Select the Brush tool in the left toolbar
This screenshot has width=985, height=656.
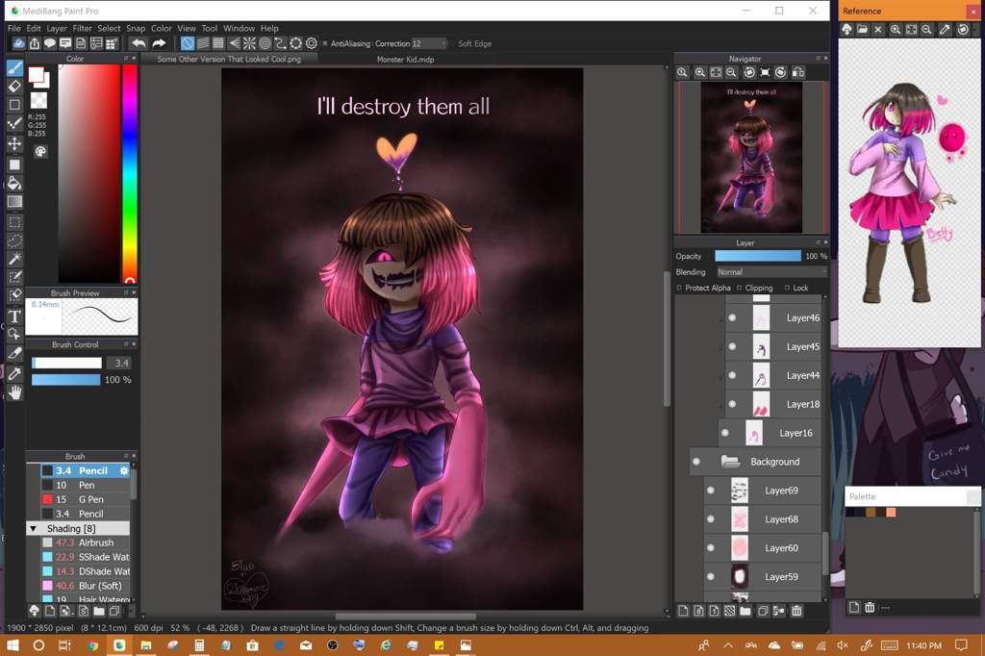click(x=14, y=68)
